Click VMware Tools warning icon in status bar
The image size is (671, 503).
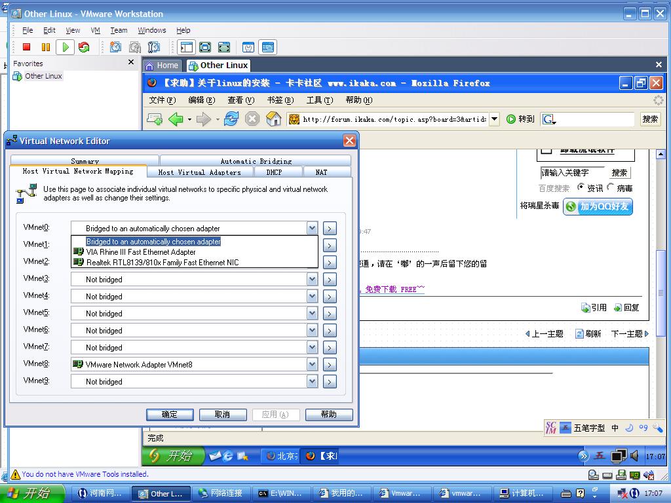click(x=16, y=474)
